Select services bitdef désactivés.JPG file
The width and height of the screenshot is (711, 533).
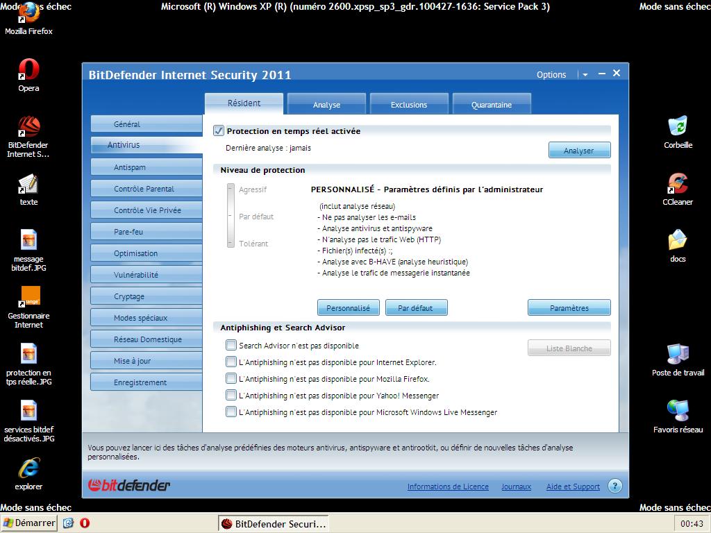28,421
